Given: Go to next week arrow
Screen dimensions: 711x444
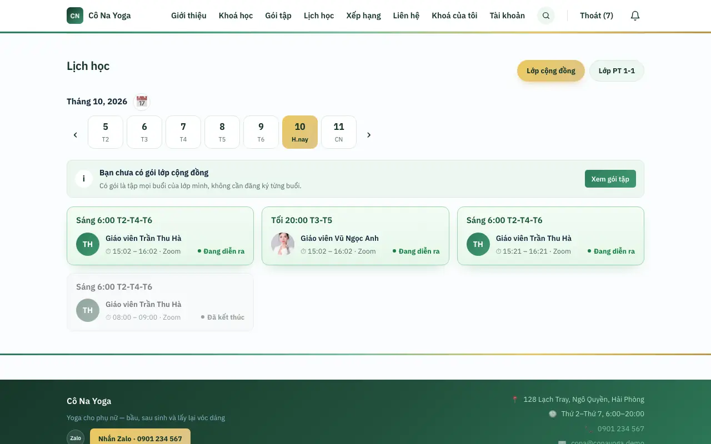Looking at the screenshot, I should (x=369, y=135).
